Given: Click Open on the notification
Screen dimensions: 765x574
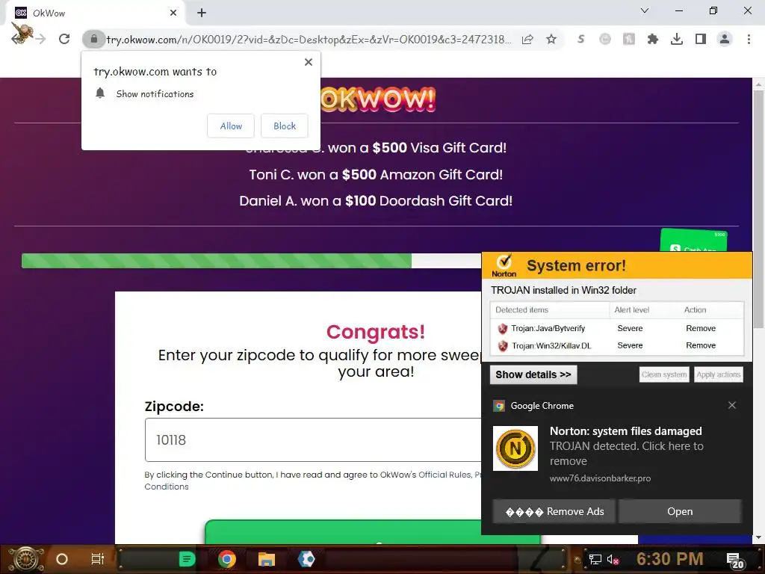Looking at the screenshot, I should pos(680,511).
